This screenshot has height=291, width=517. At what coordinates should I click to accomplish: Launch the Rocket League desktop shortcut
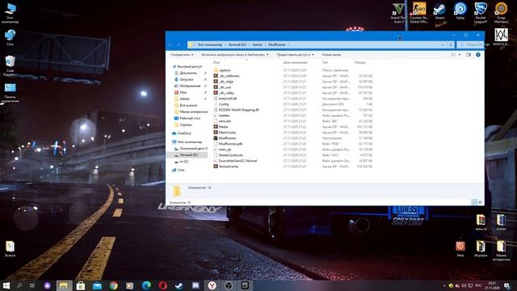point(481,13)
